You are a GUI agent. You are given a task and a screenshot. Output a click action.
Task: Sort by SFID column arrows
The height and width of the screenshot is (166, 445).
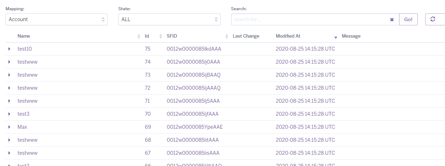tap(227, 36)
